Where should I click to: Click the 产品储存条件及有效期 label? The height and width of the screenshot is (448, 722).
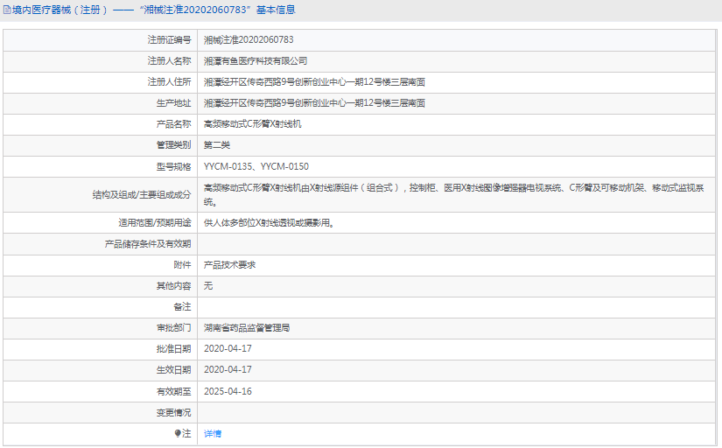(148, 244)
